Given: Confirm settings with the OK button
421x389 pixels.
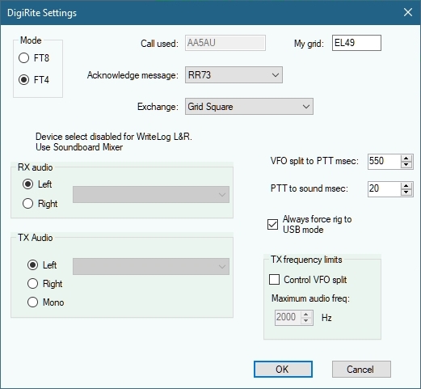Looking at the screenshot, I should (x=283, y=370).
